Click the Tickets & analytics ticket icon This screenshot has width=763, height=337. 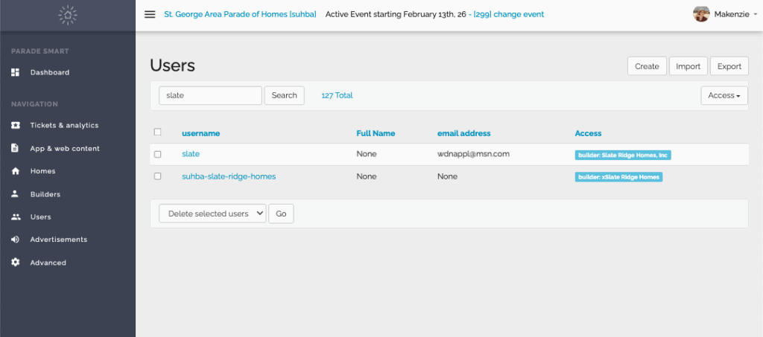pyautogui.click(x=16, y=125)
